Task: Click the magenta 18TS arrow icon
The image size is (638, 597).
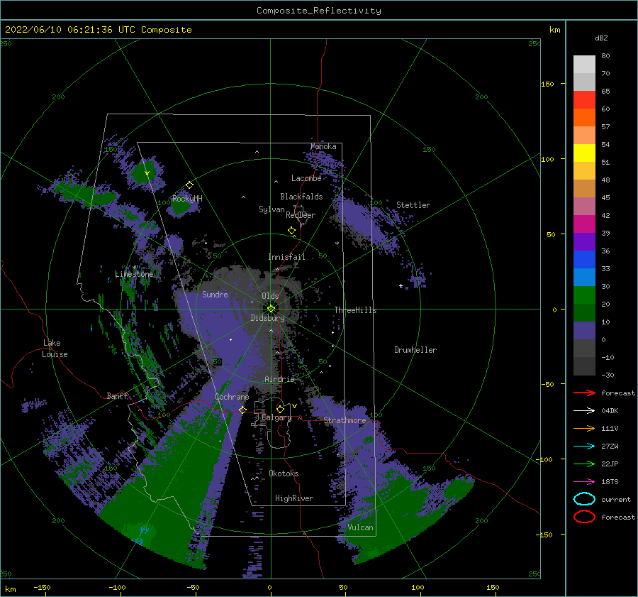Action: [x=584, y=482]
